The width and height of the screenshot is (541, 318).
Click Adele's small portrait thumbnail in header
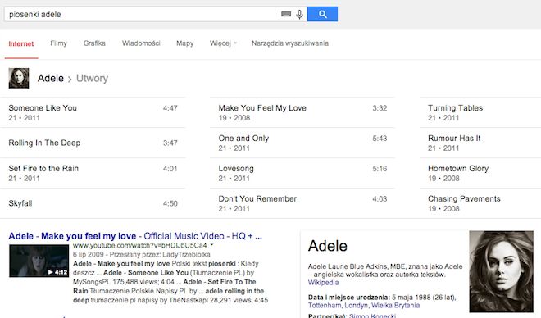[19, 79]
